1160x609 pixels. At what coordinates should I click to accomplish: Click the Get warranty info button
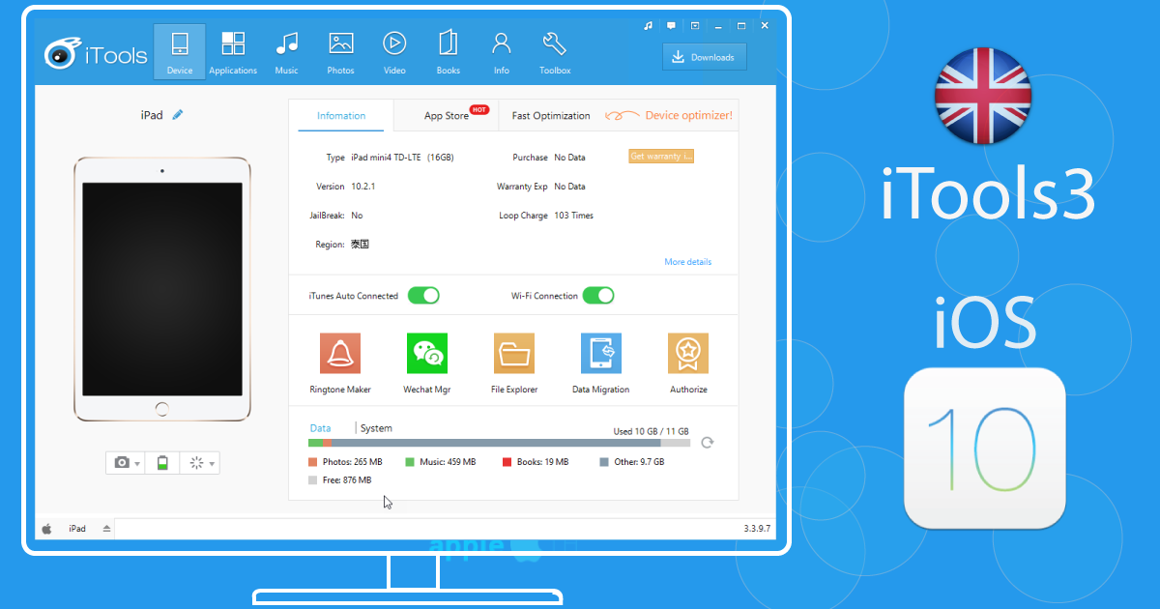(661, 157)
